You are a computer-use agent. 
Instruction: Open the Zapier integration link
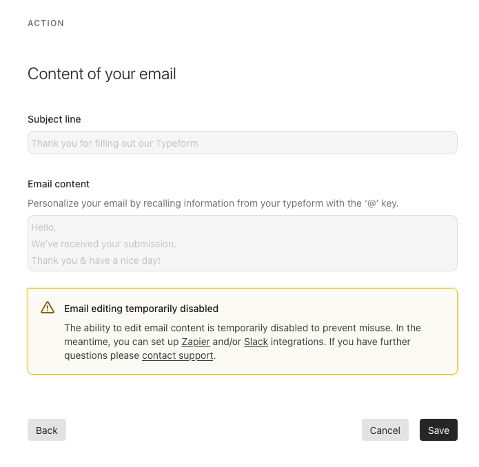(x=196, y=342)
